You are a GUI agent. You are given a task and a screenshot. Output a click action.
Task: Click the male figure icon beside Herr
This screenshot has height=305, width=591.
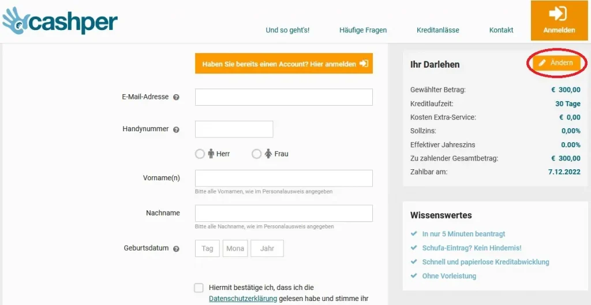pyautogui.click(x=211, y=154)
